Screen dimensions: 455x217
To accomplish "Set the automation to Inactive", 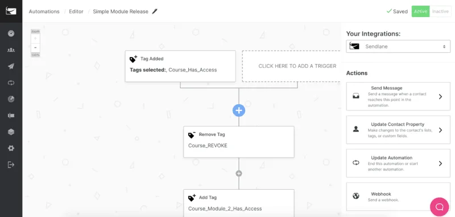I will pos(440,11).
